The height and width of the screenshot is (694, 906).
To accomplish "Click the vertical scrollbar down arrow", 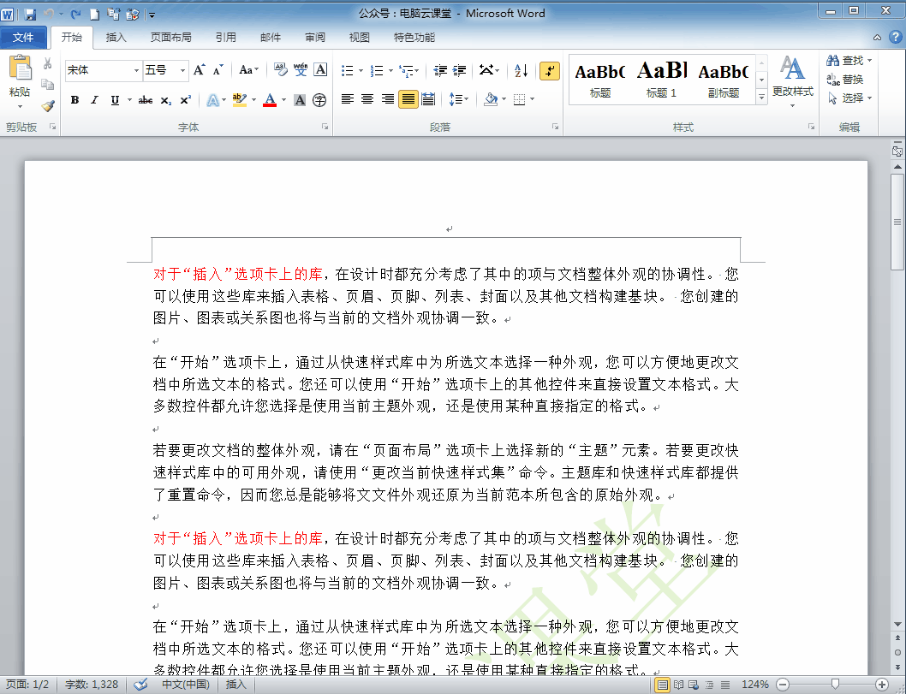I will (x=897, y=624).
